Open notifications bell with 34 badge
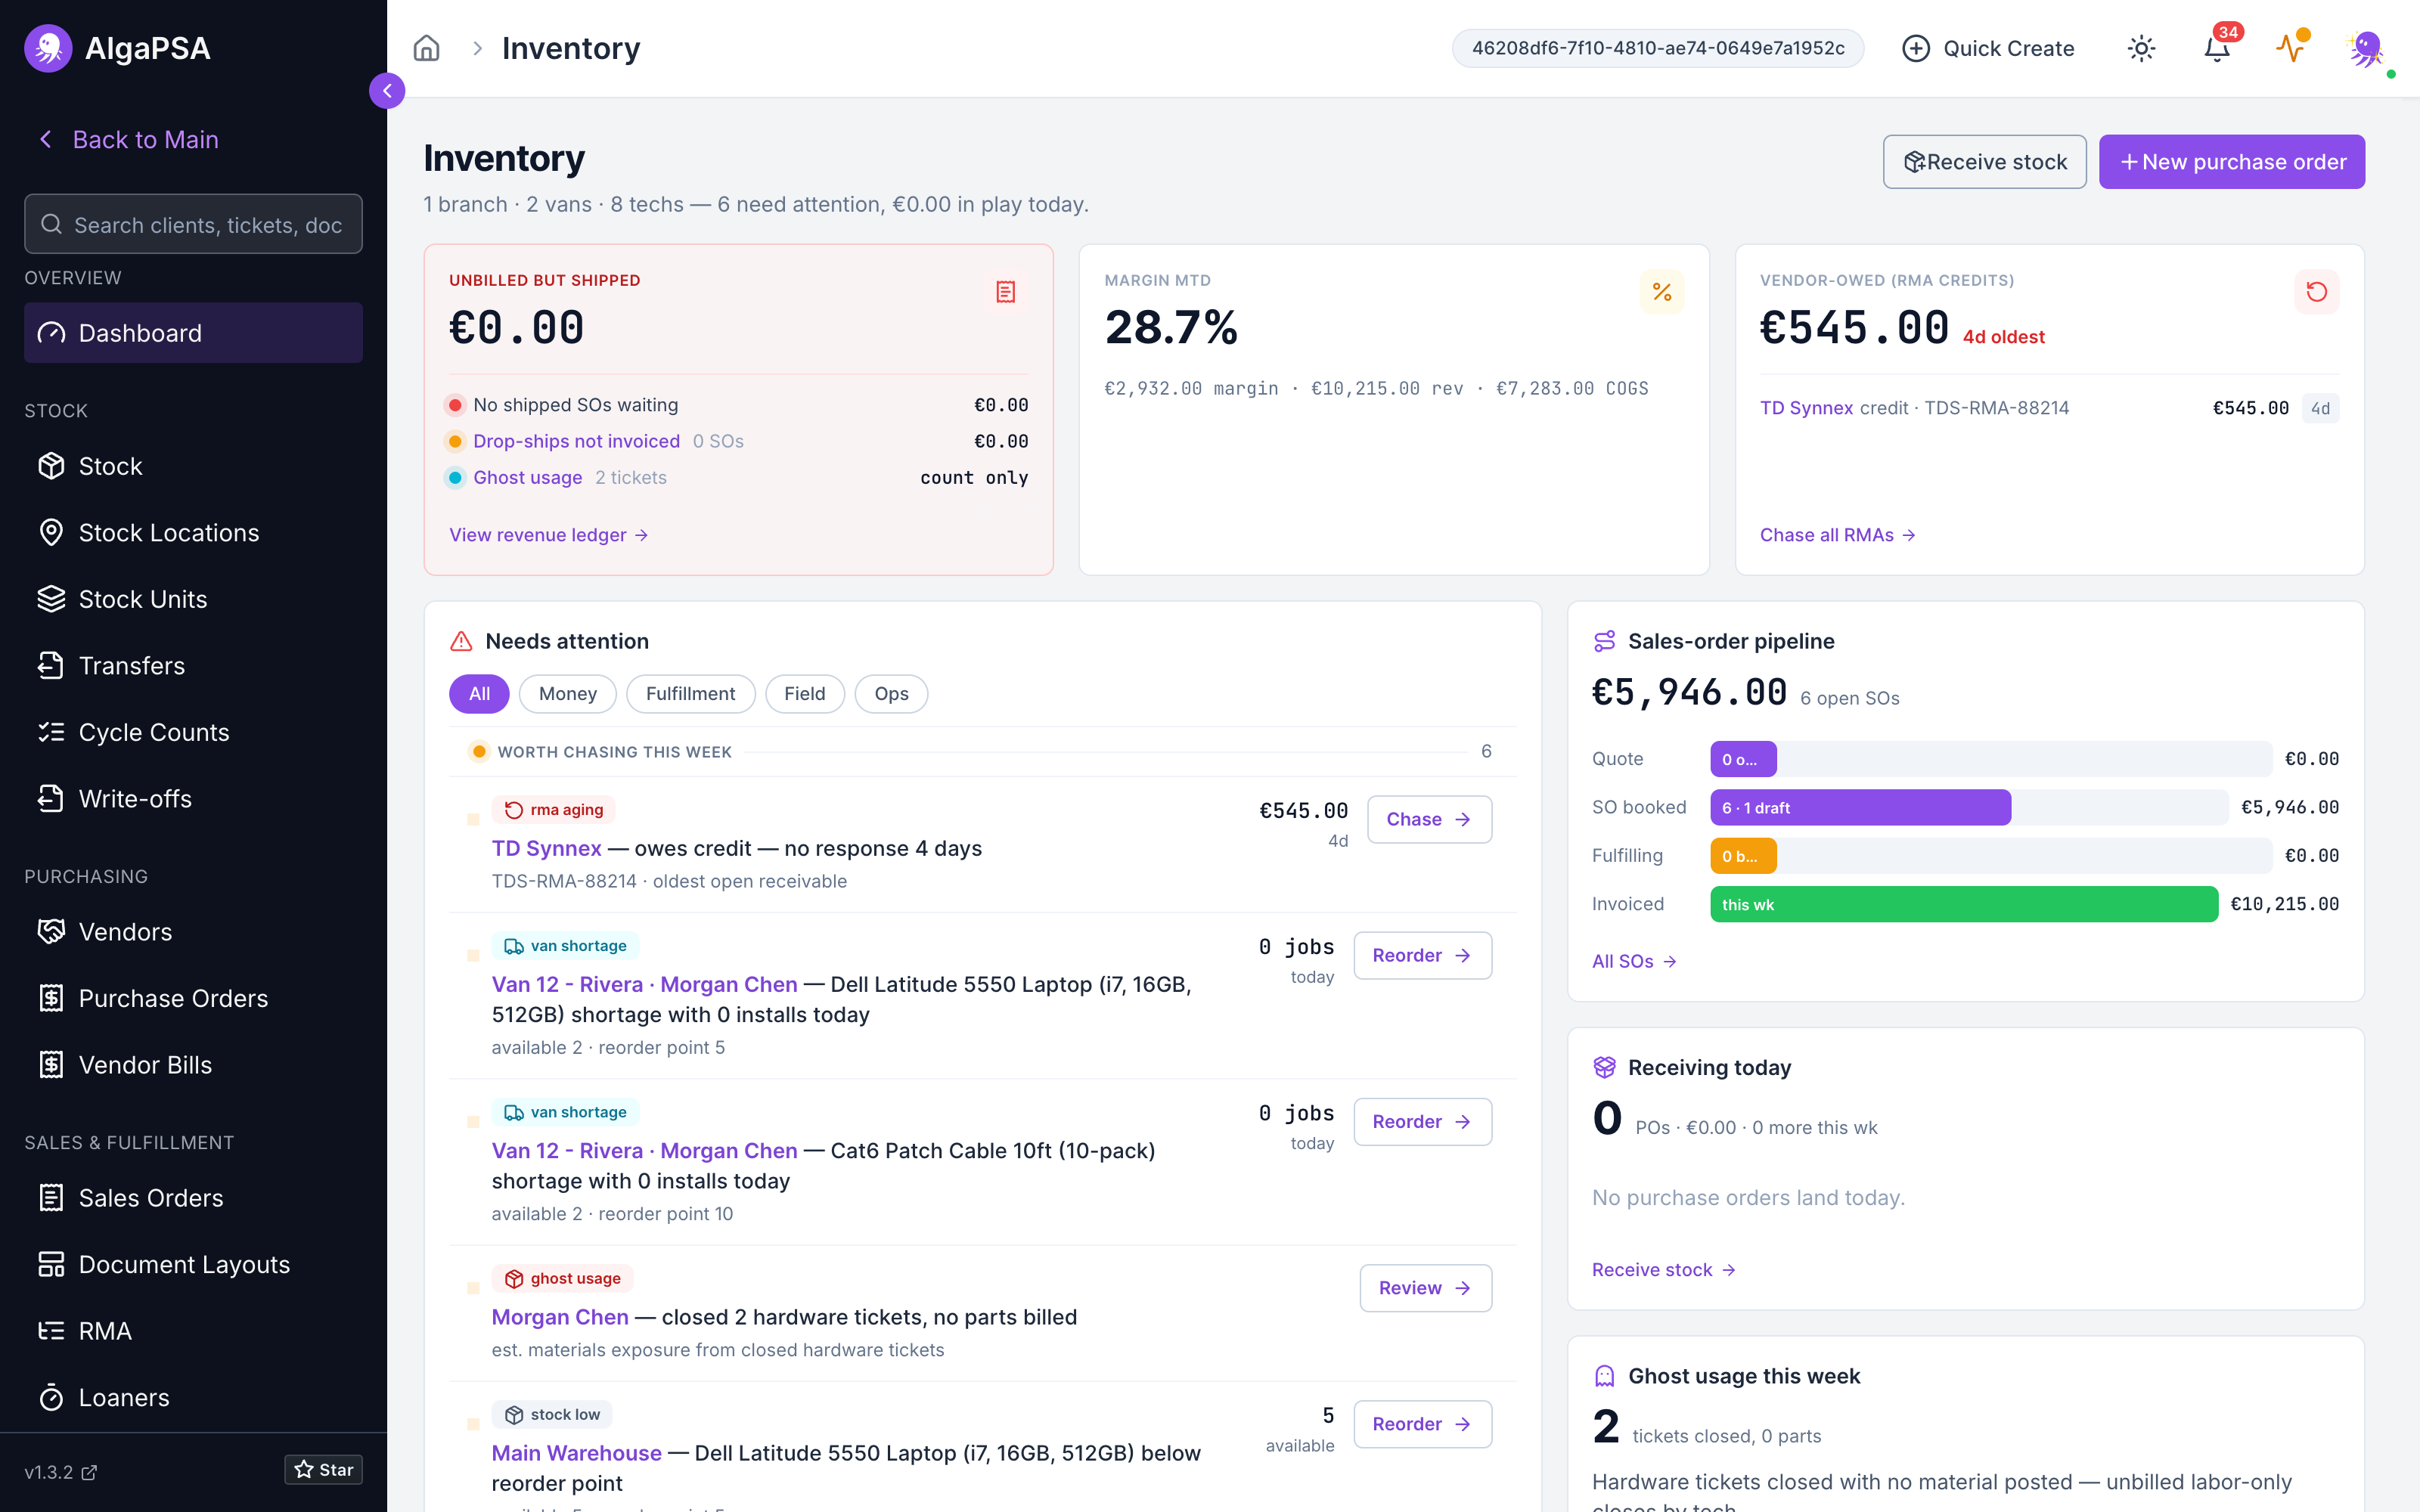2420x1512 pixels. [x=2217, y=48]
